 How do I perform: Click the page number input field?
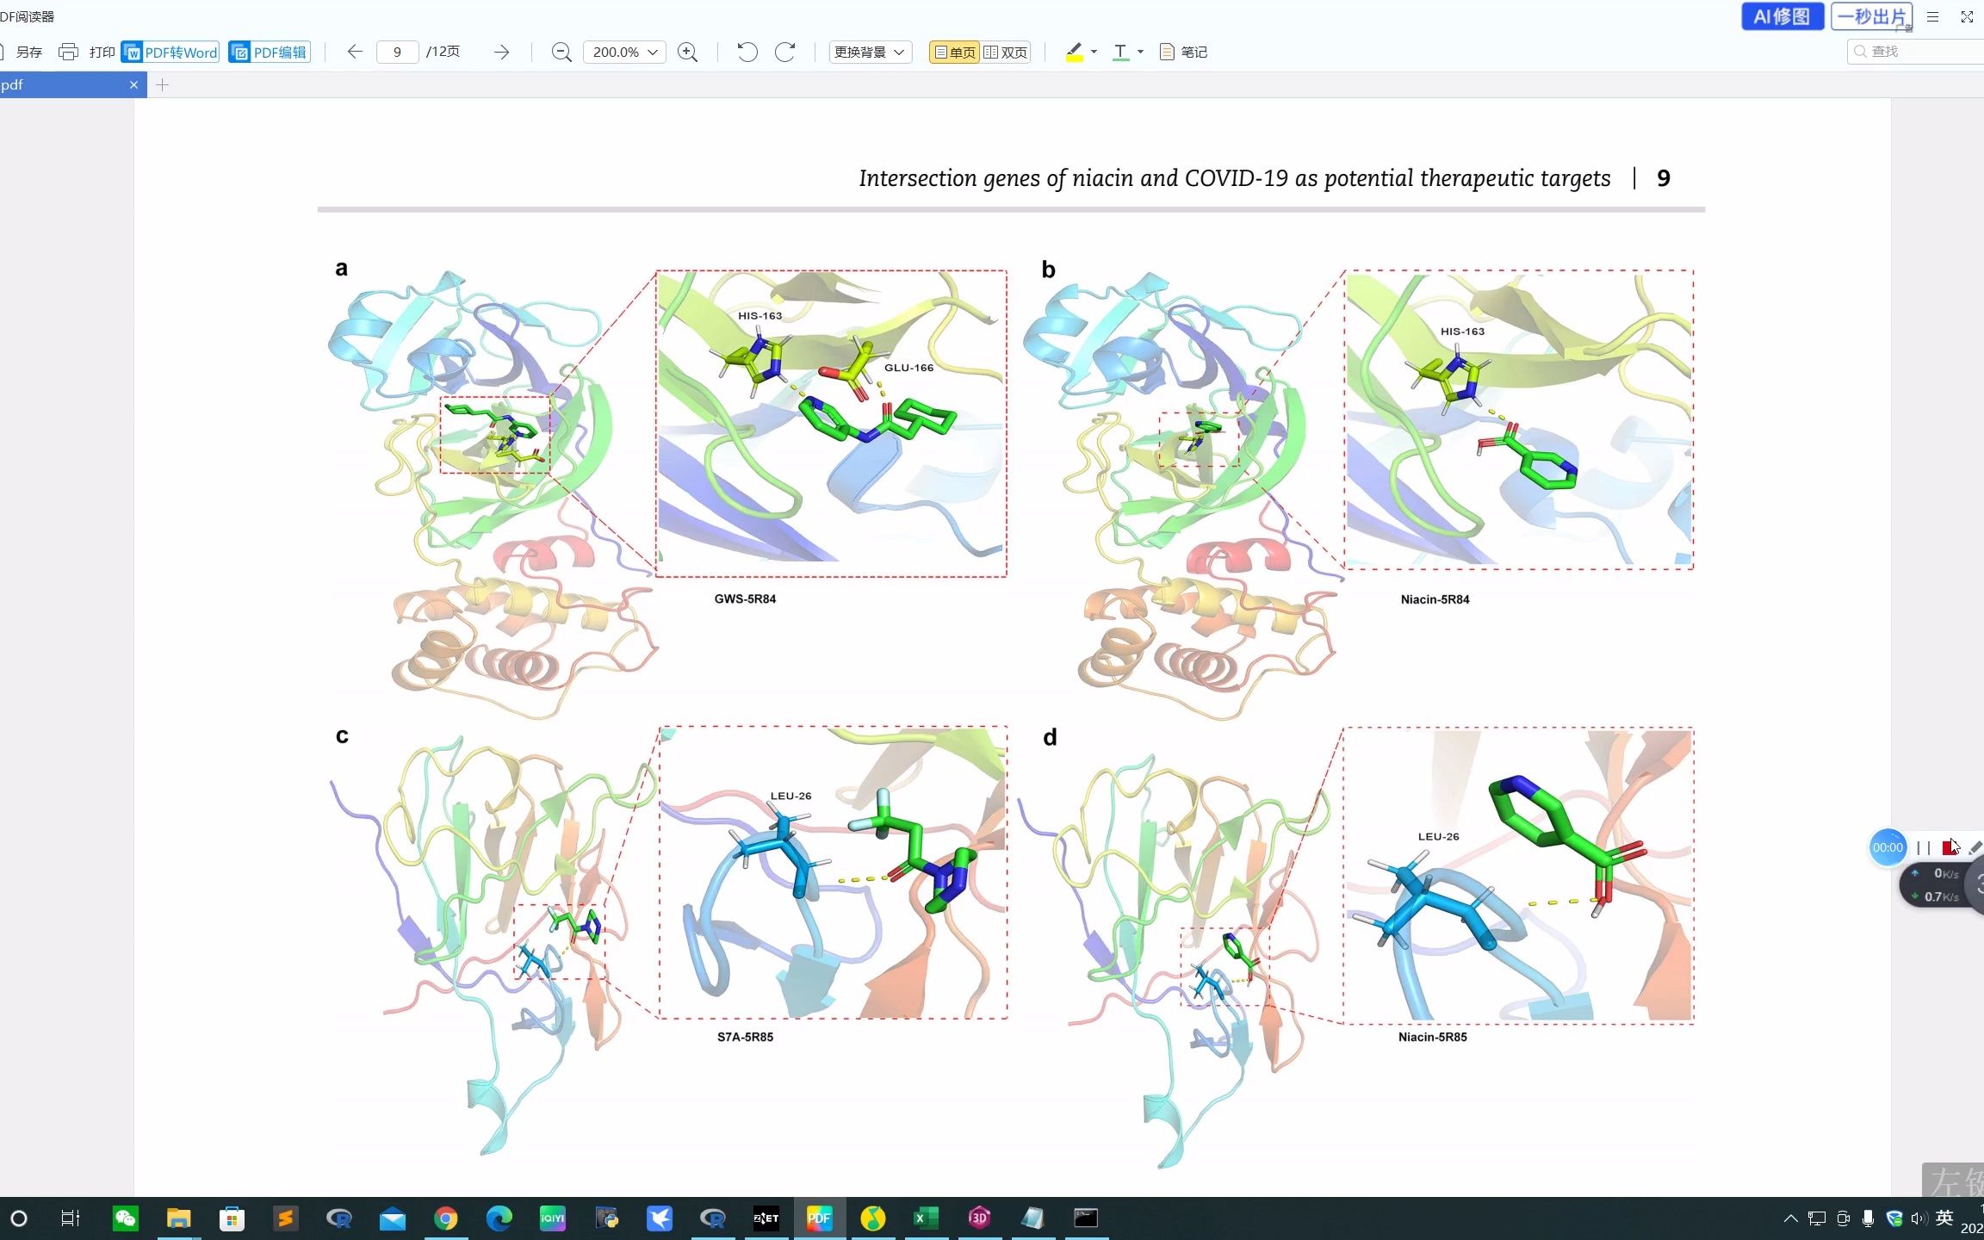point(397,52)
